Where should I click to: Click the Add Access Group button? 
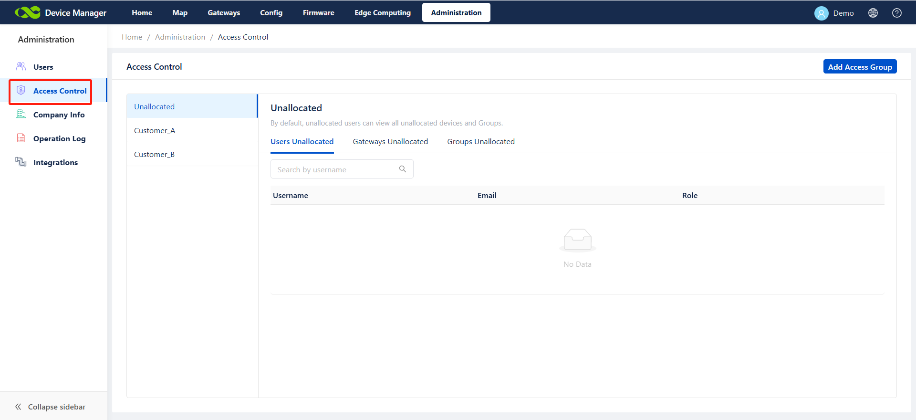[860, 67]
